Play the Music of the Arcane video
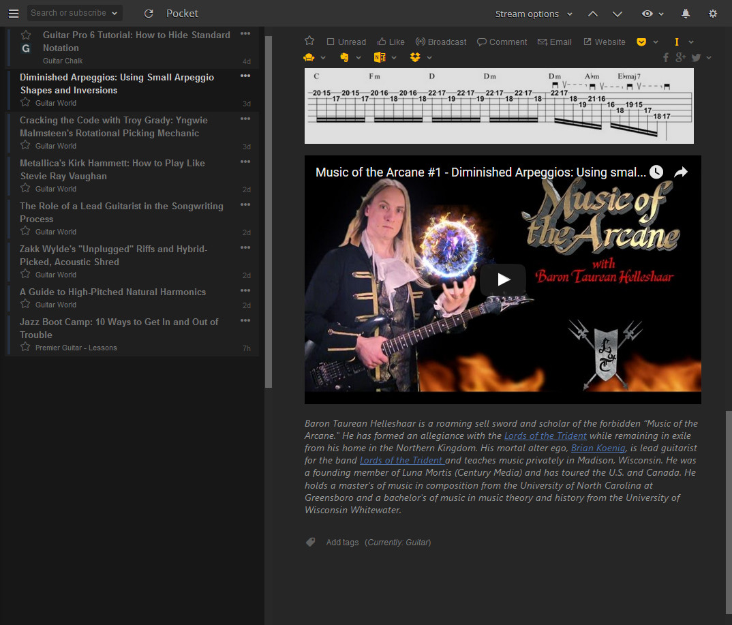Image resolution: width=732 pixels, height=625 pixels. tap(503, 279)
